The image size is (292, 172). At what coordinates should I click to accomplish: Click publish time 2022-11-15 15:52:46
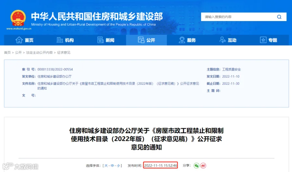161,166
